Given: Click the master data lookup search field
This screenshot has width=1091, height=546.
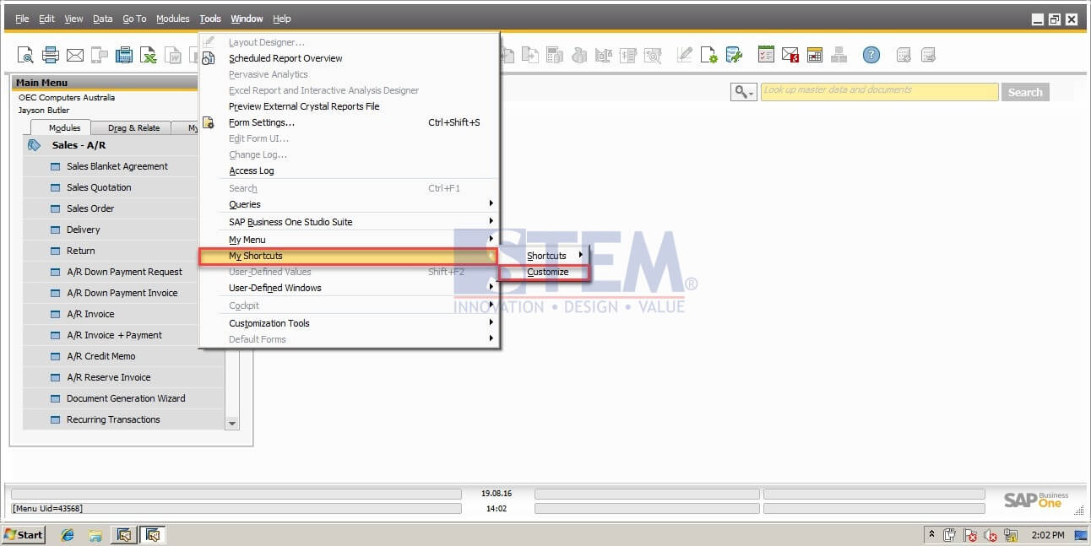Looking at the screenshot, I should point(879,92).
